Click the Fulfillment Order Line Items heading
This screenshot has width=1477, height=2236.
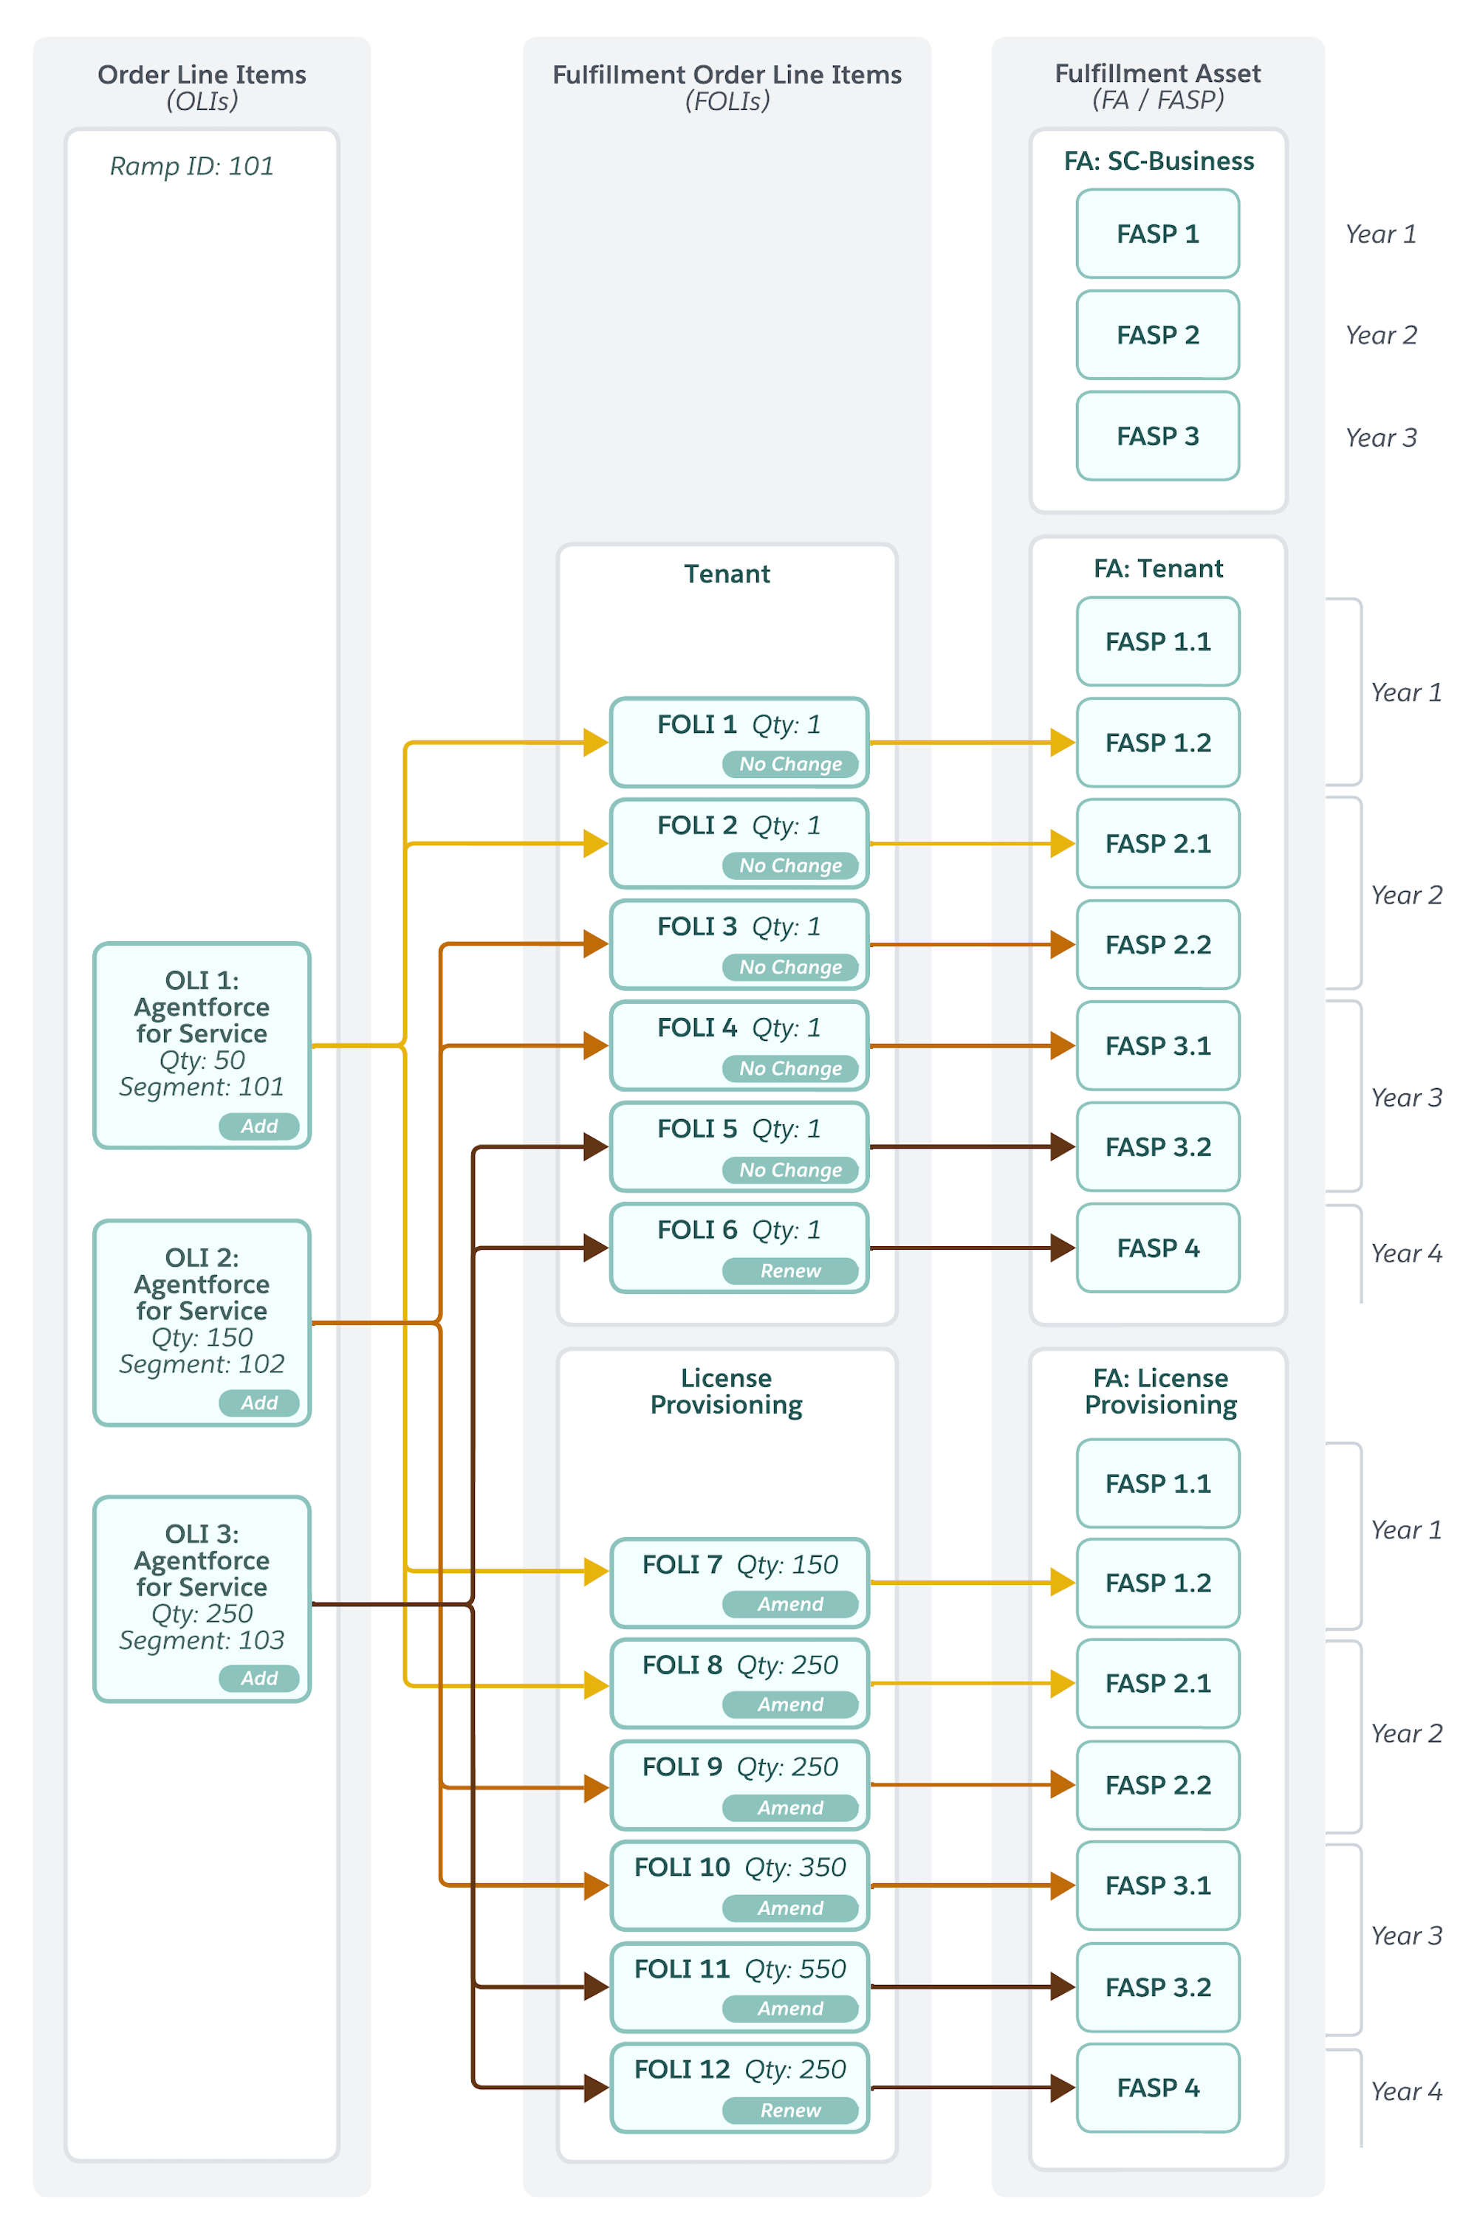[x=726, y=75]
